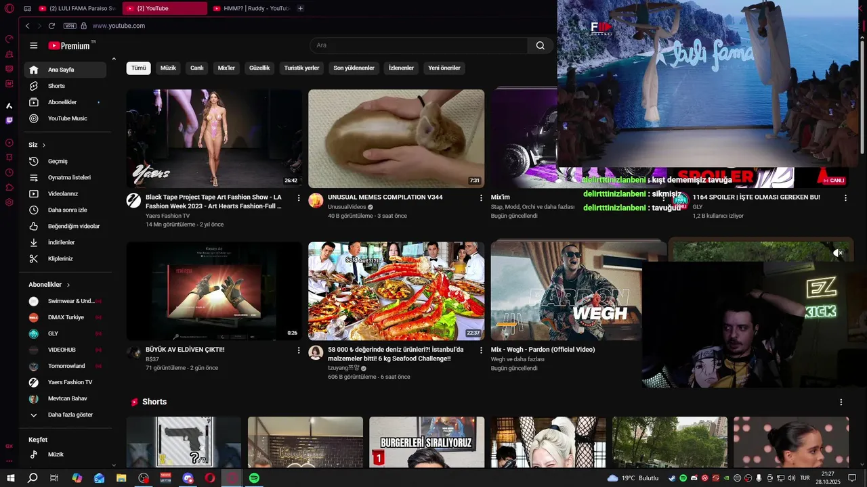Switch to HMM?? Ruddy YouTube tab

coord(251,8)
